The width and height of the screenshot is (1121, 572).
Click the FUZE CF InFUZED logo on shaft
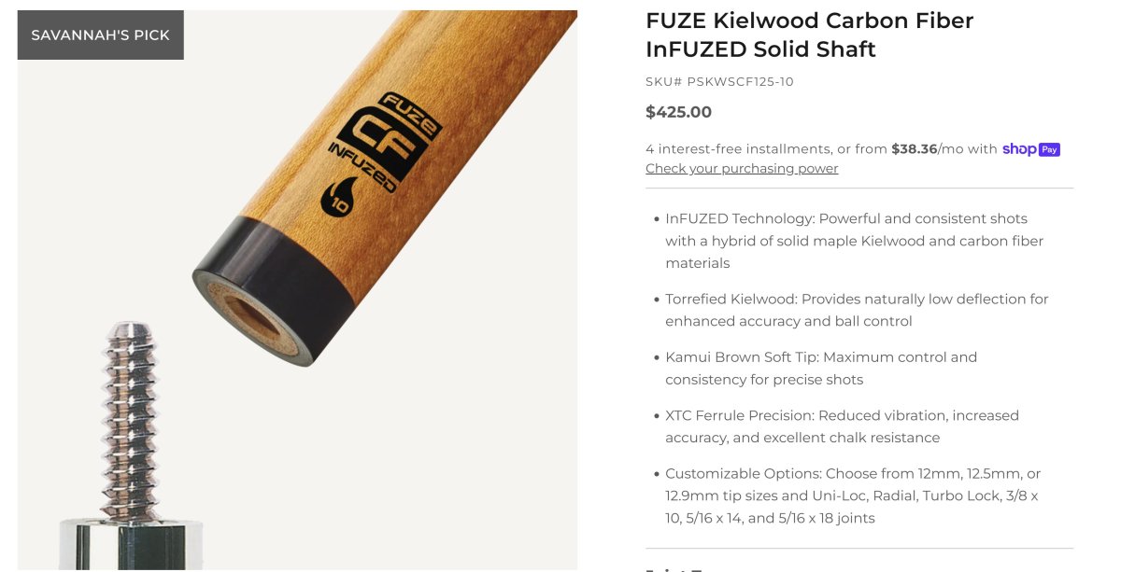tap(385, 140)
